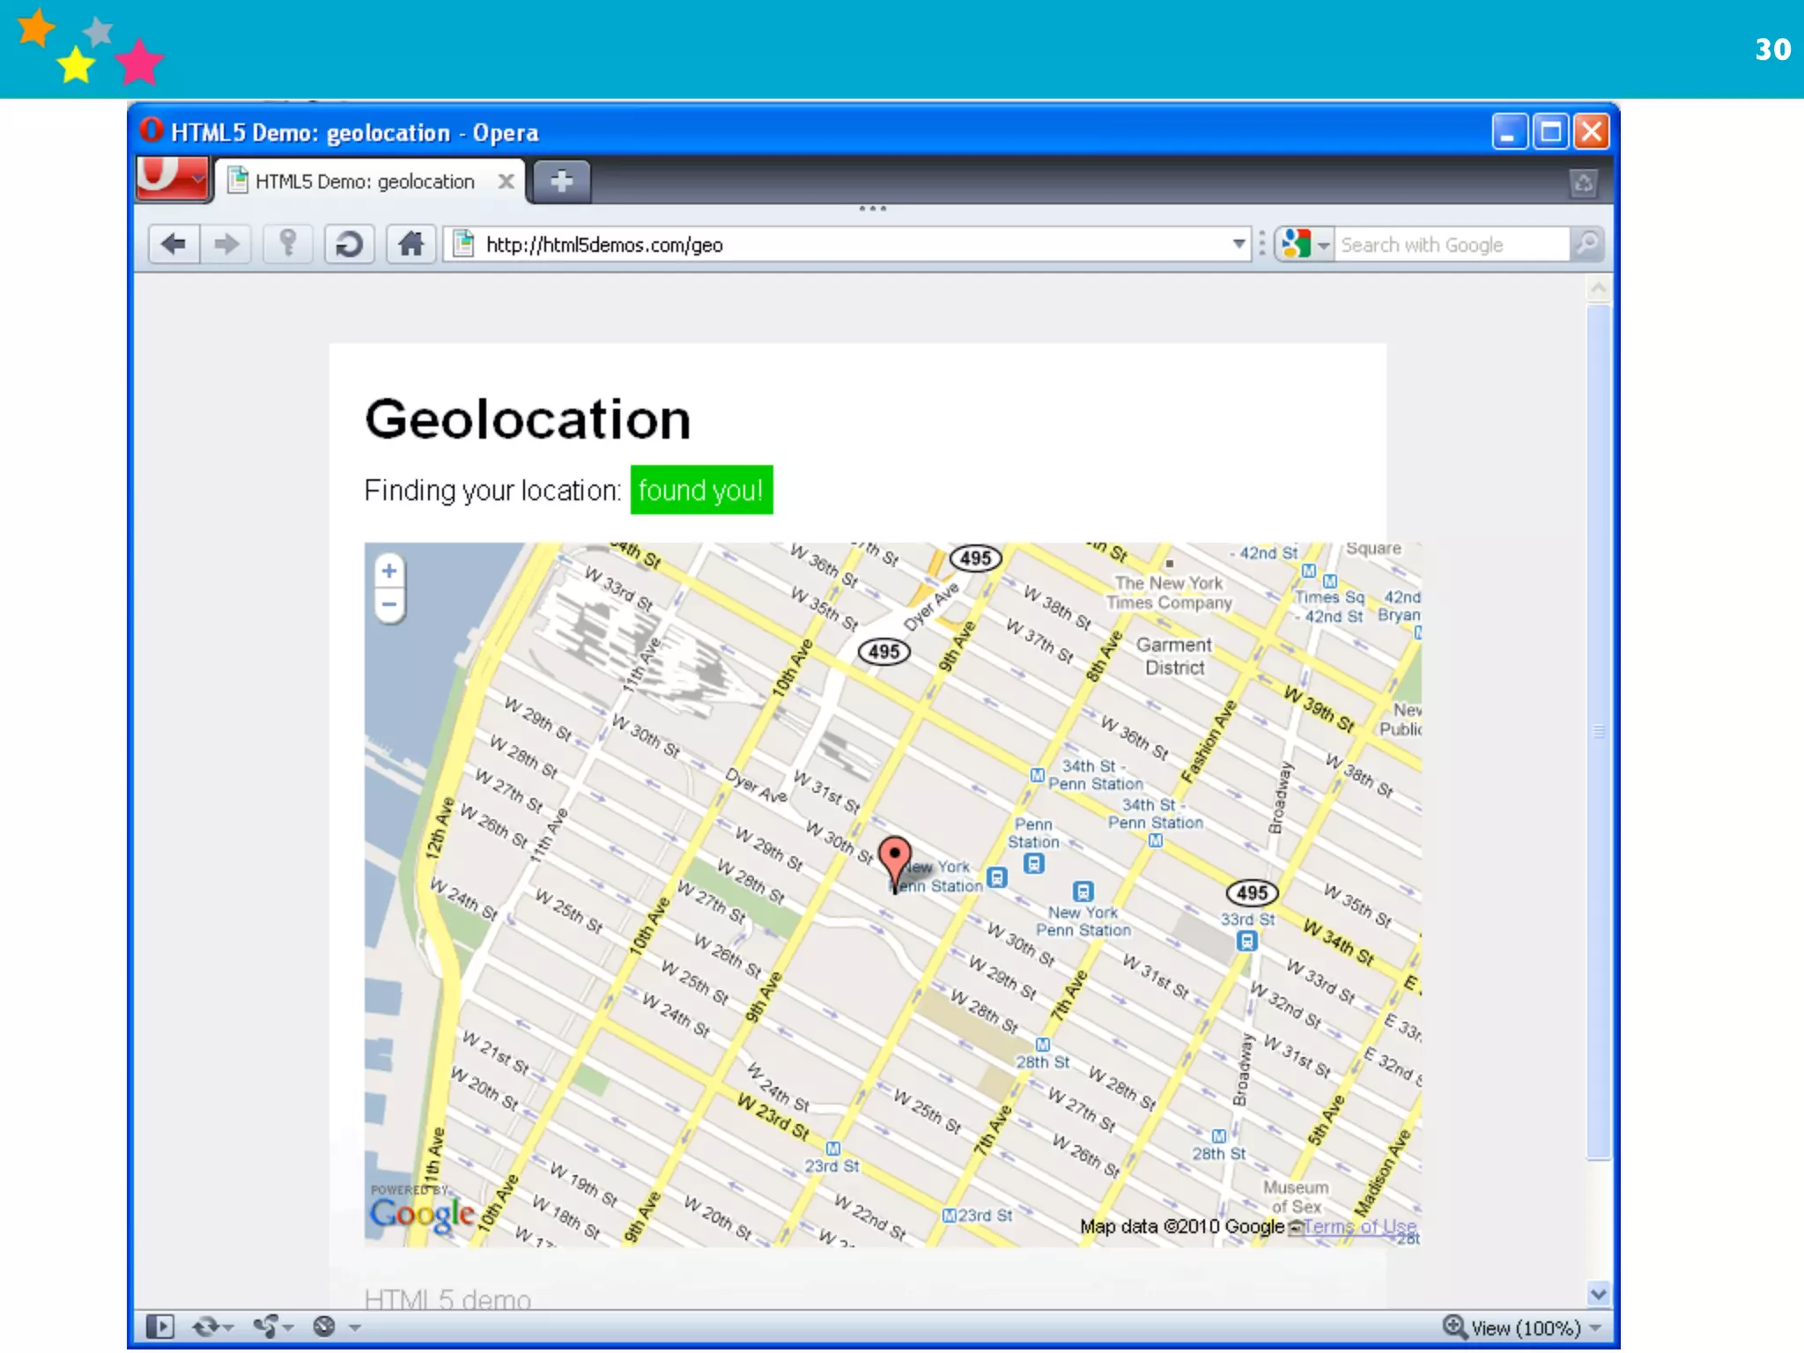Click the View (100%) zoom button
This screenshot has height=1353, width=1804.
tap(1512, 1327)
